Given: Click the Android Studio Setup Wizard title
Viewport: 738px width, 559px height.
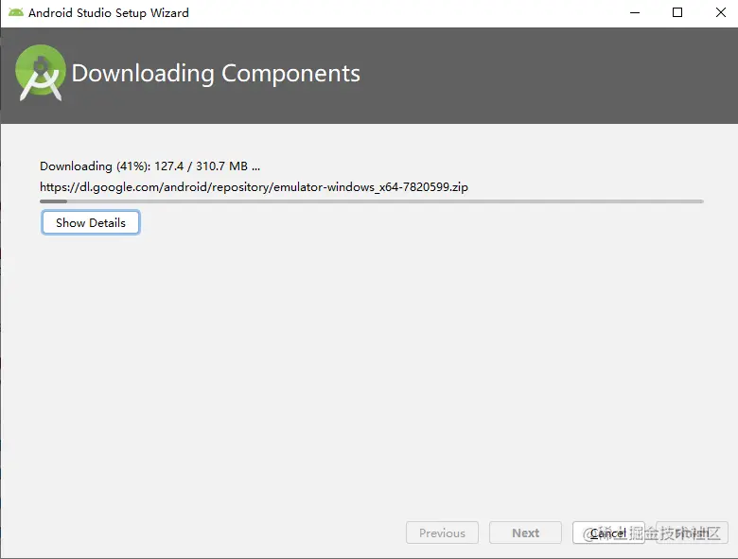Looking at the screenshot, I should click(x=109, y=12).
